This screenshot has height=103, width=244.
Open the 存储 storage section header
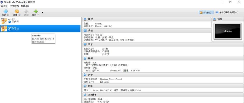click(x=163, y=58)
